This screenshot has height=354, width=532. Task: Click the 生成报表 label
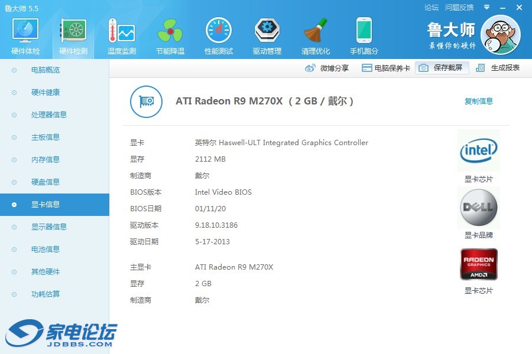click(x=505, y=68)
